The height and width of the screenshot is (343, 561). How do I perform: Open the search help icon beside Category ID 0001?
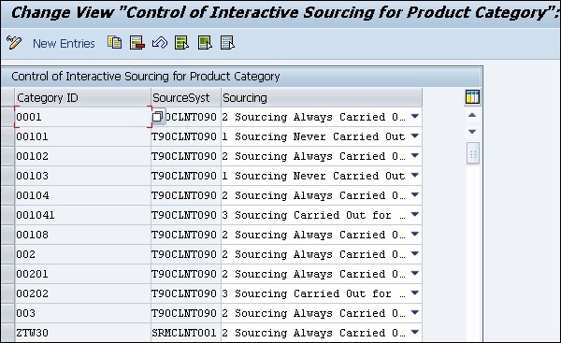tap(158, 117)
